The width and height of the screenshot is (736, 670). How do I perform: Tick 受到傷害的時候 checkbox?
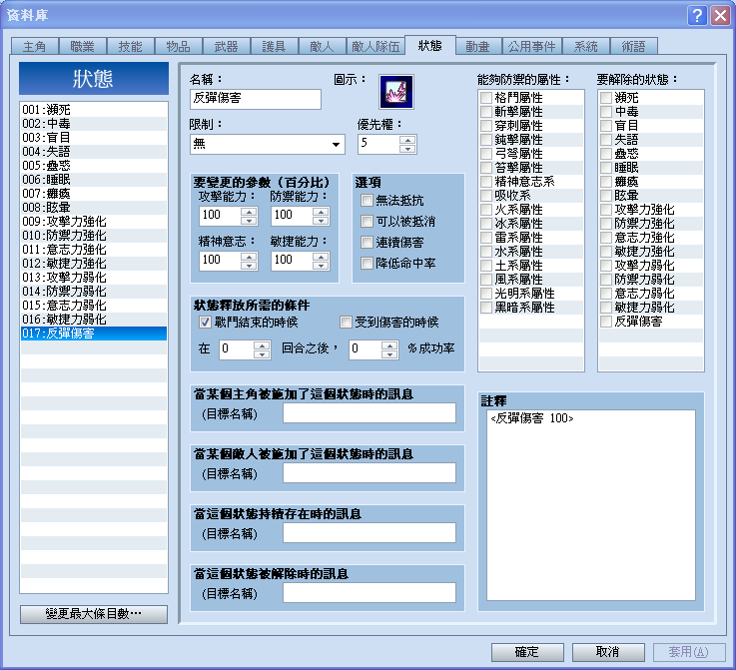tap(346, 322)
